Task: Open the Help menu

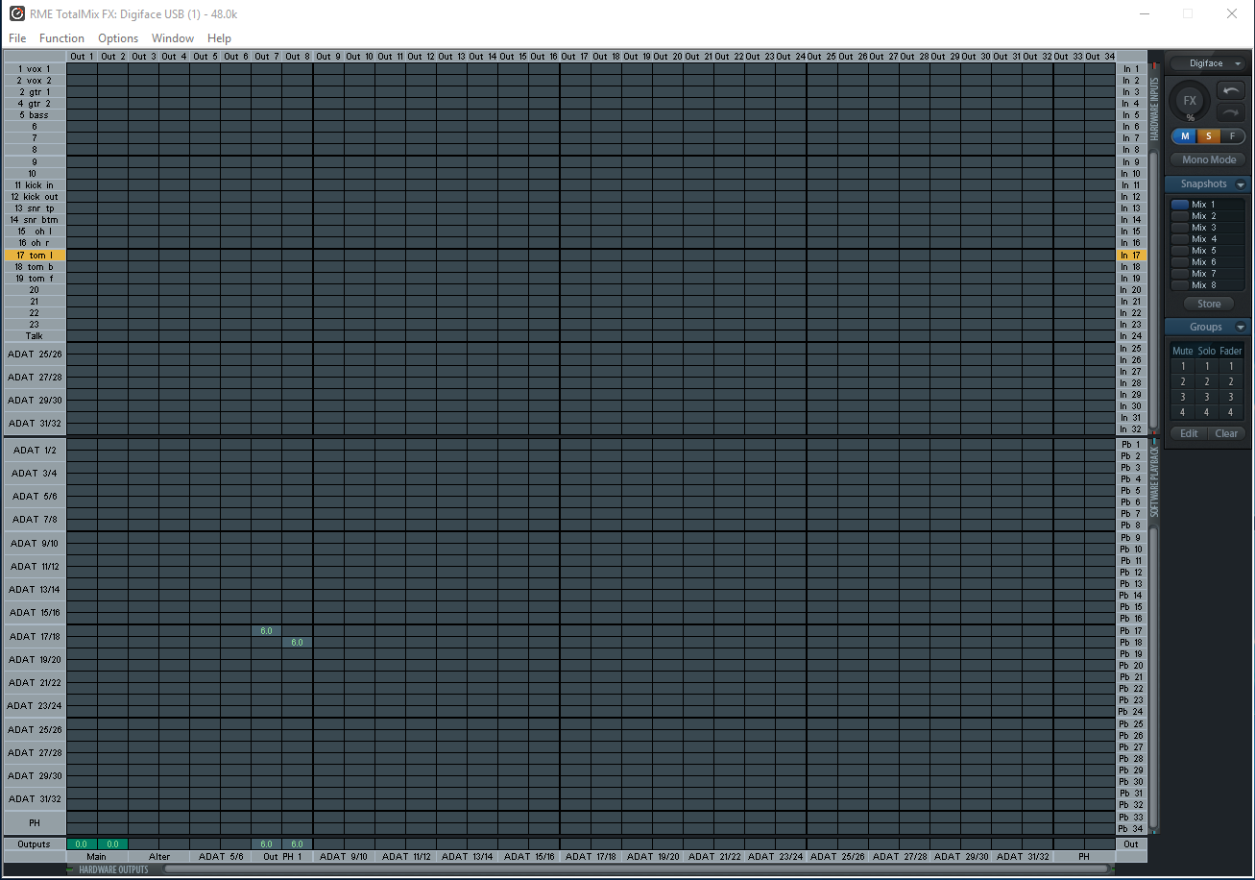Action: (x=219, y=38)
